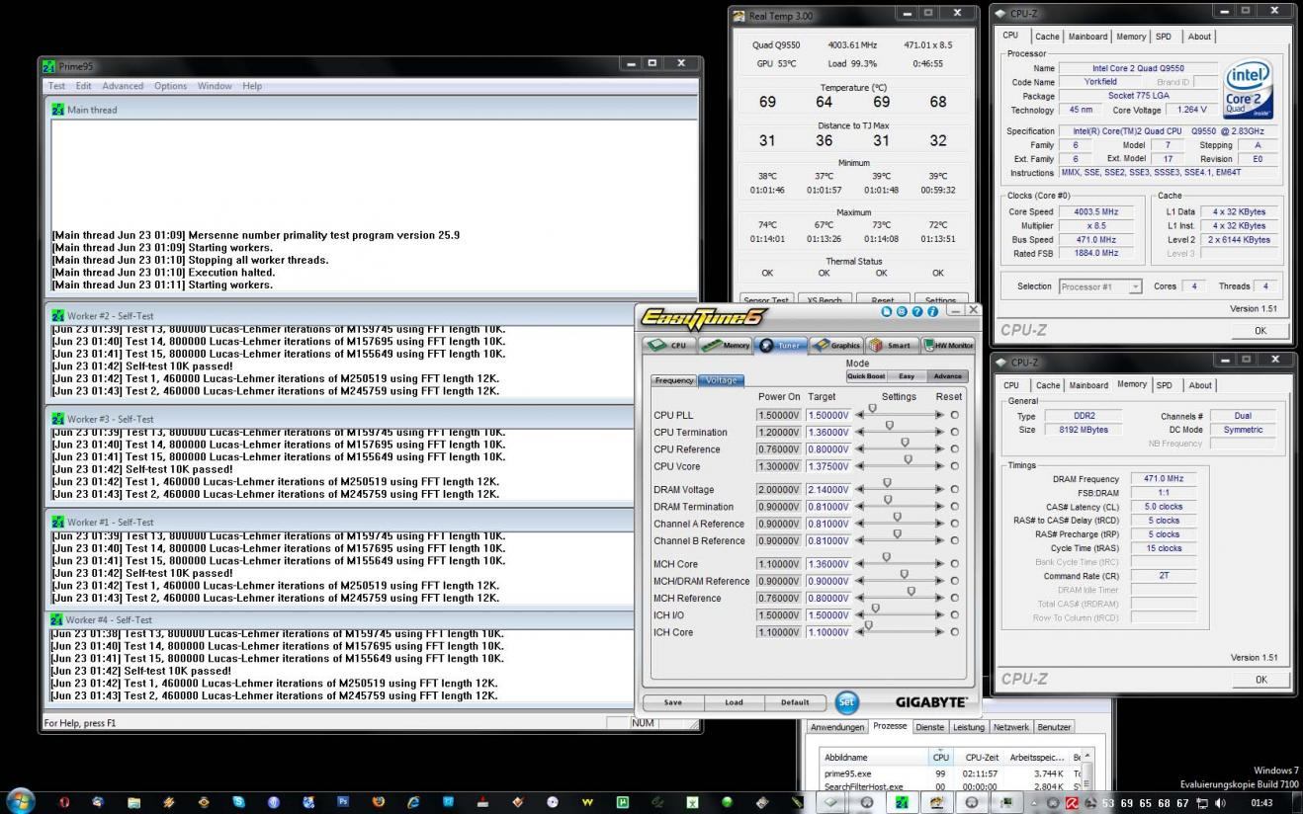Open Prime95 Help menu
Screen dimensions: 1303x814
(252, 86)
